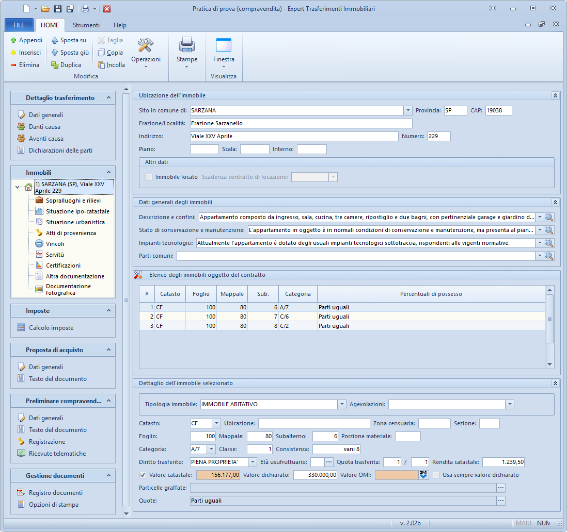The height and width of the screenshot is (532, 567).
Task: Click the Appendi button
Action: pos(26,40)
